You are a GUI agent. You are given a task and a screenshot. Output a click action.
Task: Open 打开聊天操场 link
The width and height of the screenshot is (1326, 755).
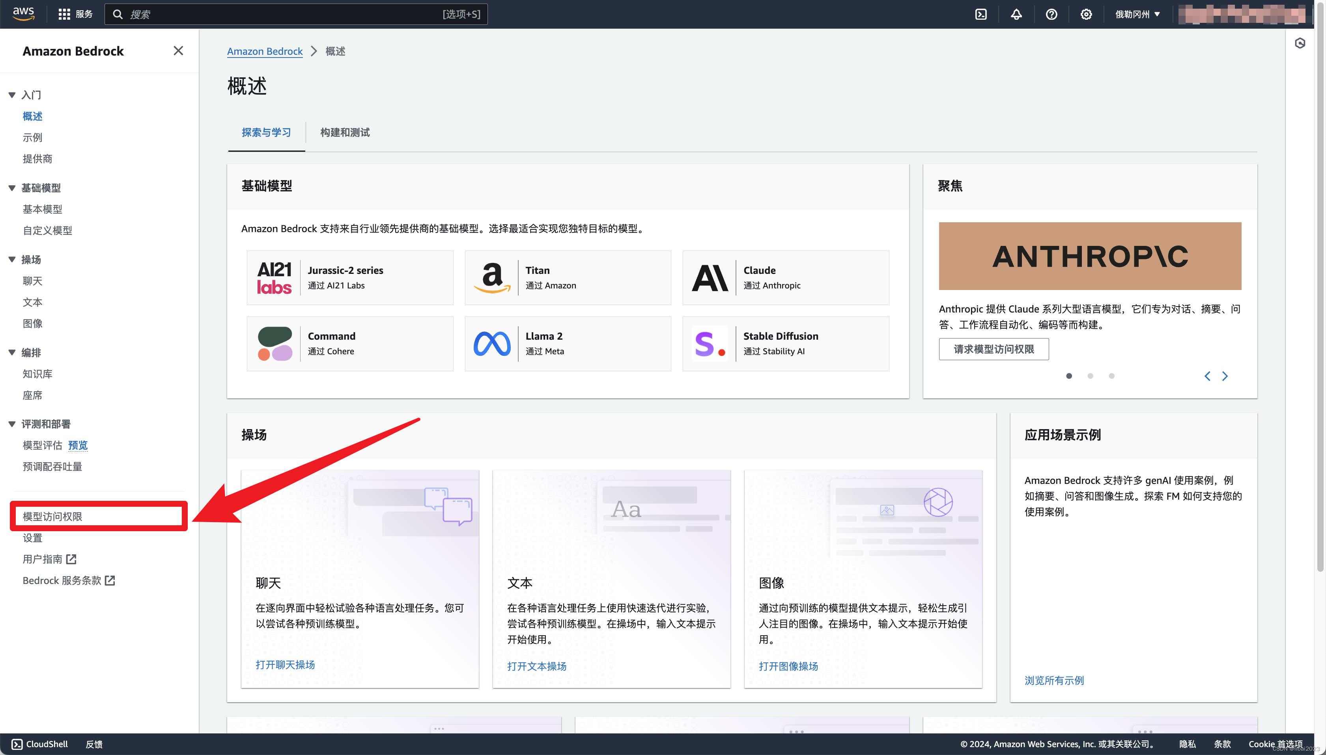pyautogui.click(x=285, y=664)
